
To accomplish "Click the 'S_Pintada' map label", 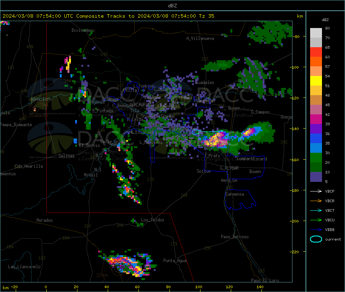I will (x=102, y=111).
